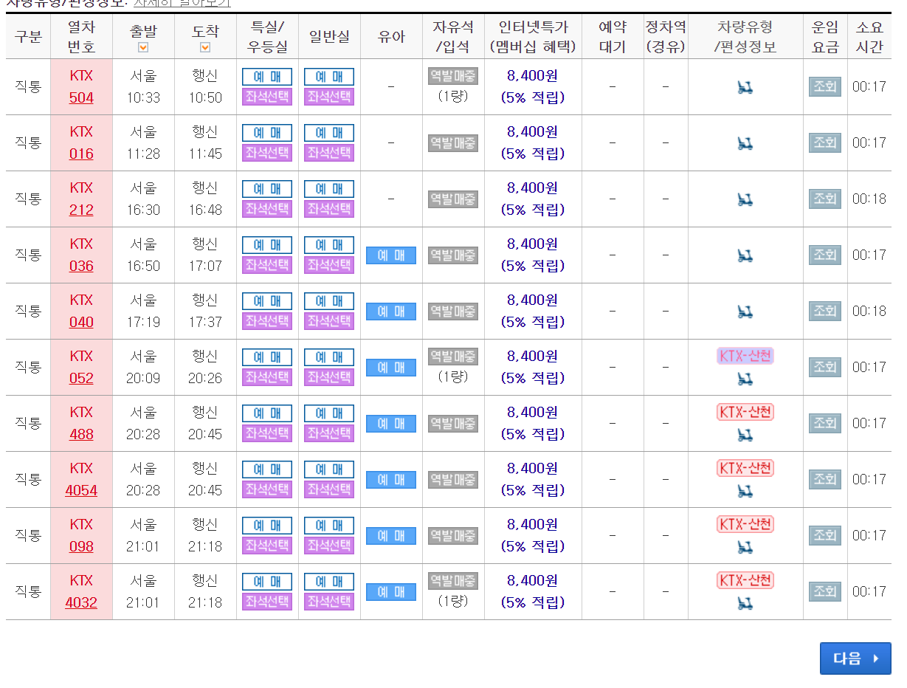Click wheelchair icon in KTX 052 row
The width and height of the screenshot is (907, 688).
coord(745,379)
